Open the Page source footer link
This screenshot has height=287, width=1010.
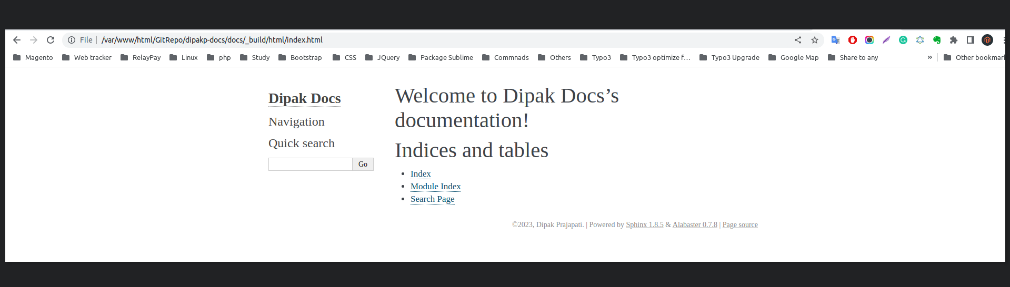(x=740, y=225)
